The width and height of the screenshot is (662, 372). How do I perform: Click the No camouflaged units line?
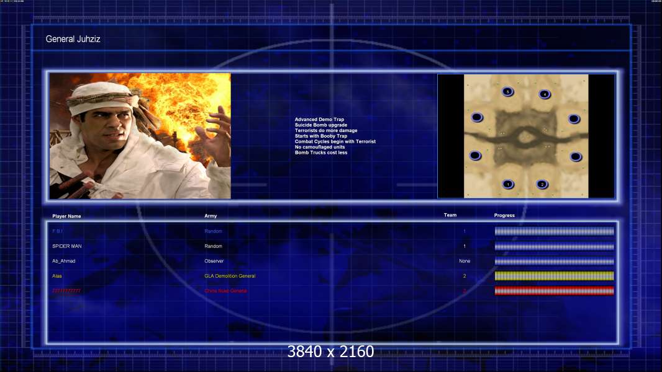320,147
